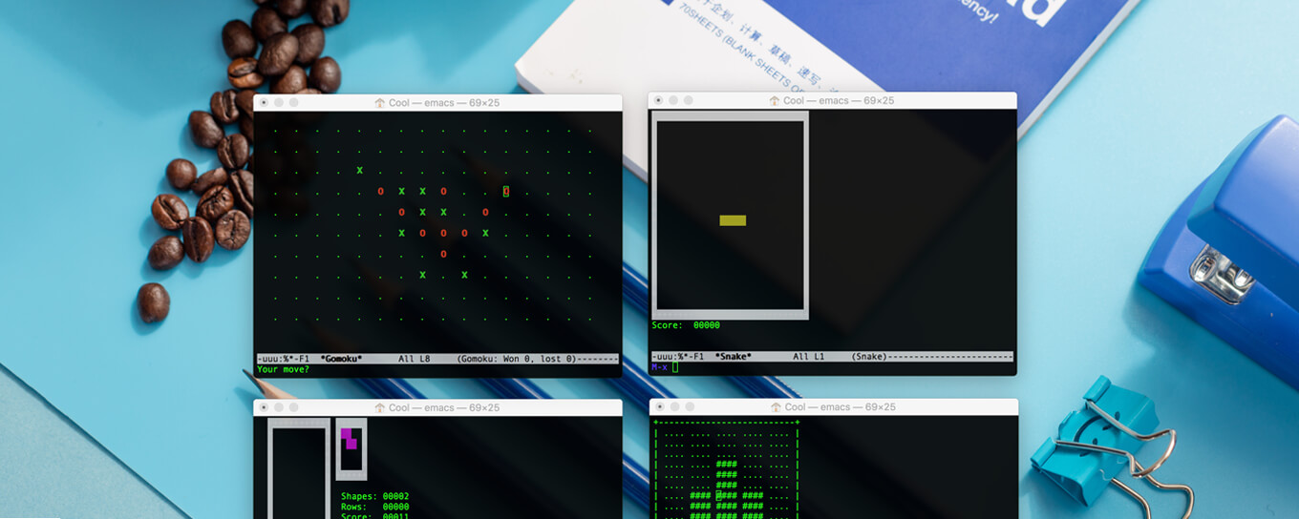Click the home icon in the bottom-right emacs window title

(775, 406)
